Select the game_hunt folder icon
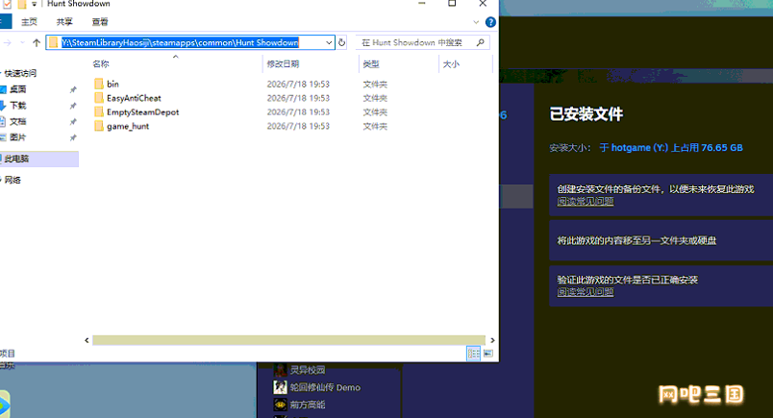This screenshot has width=773, height=418. (99, 126)
